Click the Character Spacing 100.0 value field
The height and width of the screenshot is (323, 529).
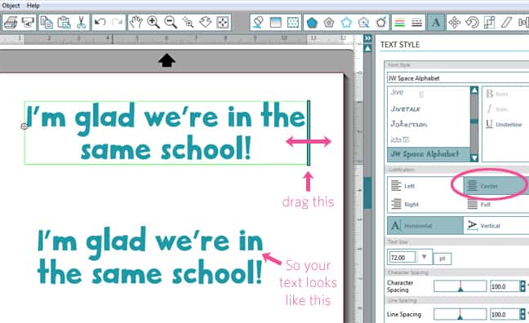click(x=504, y=286)
